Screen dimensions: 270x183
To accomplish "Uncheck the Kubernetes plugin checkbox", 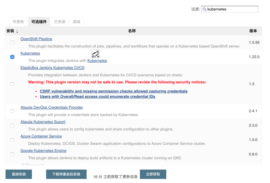I will (12, 57).
